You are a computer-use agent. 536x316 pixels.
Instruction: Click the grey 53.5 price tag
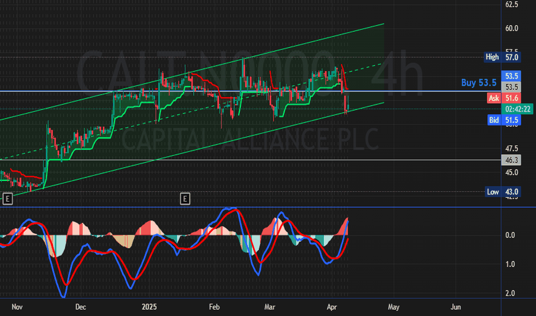click(x=511, y=87)
